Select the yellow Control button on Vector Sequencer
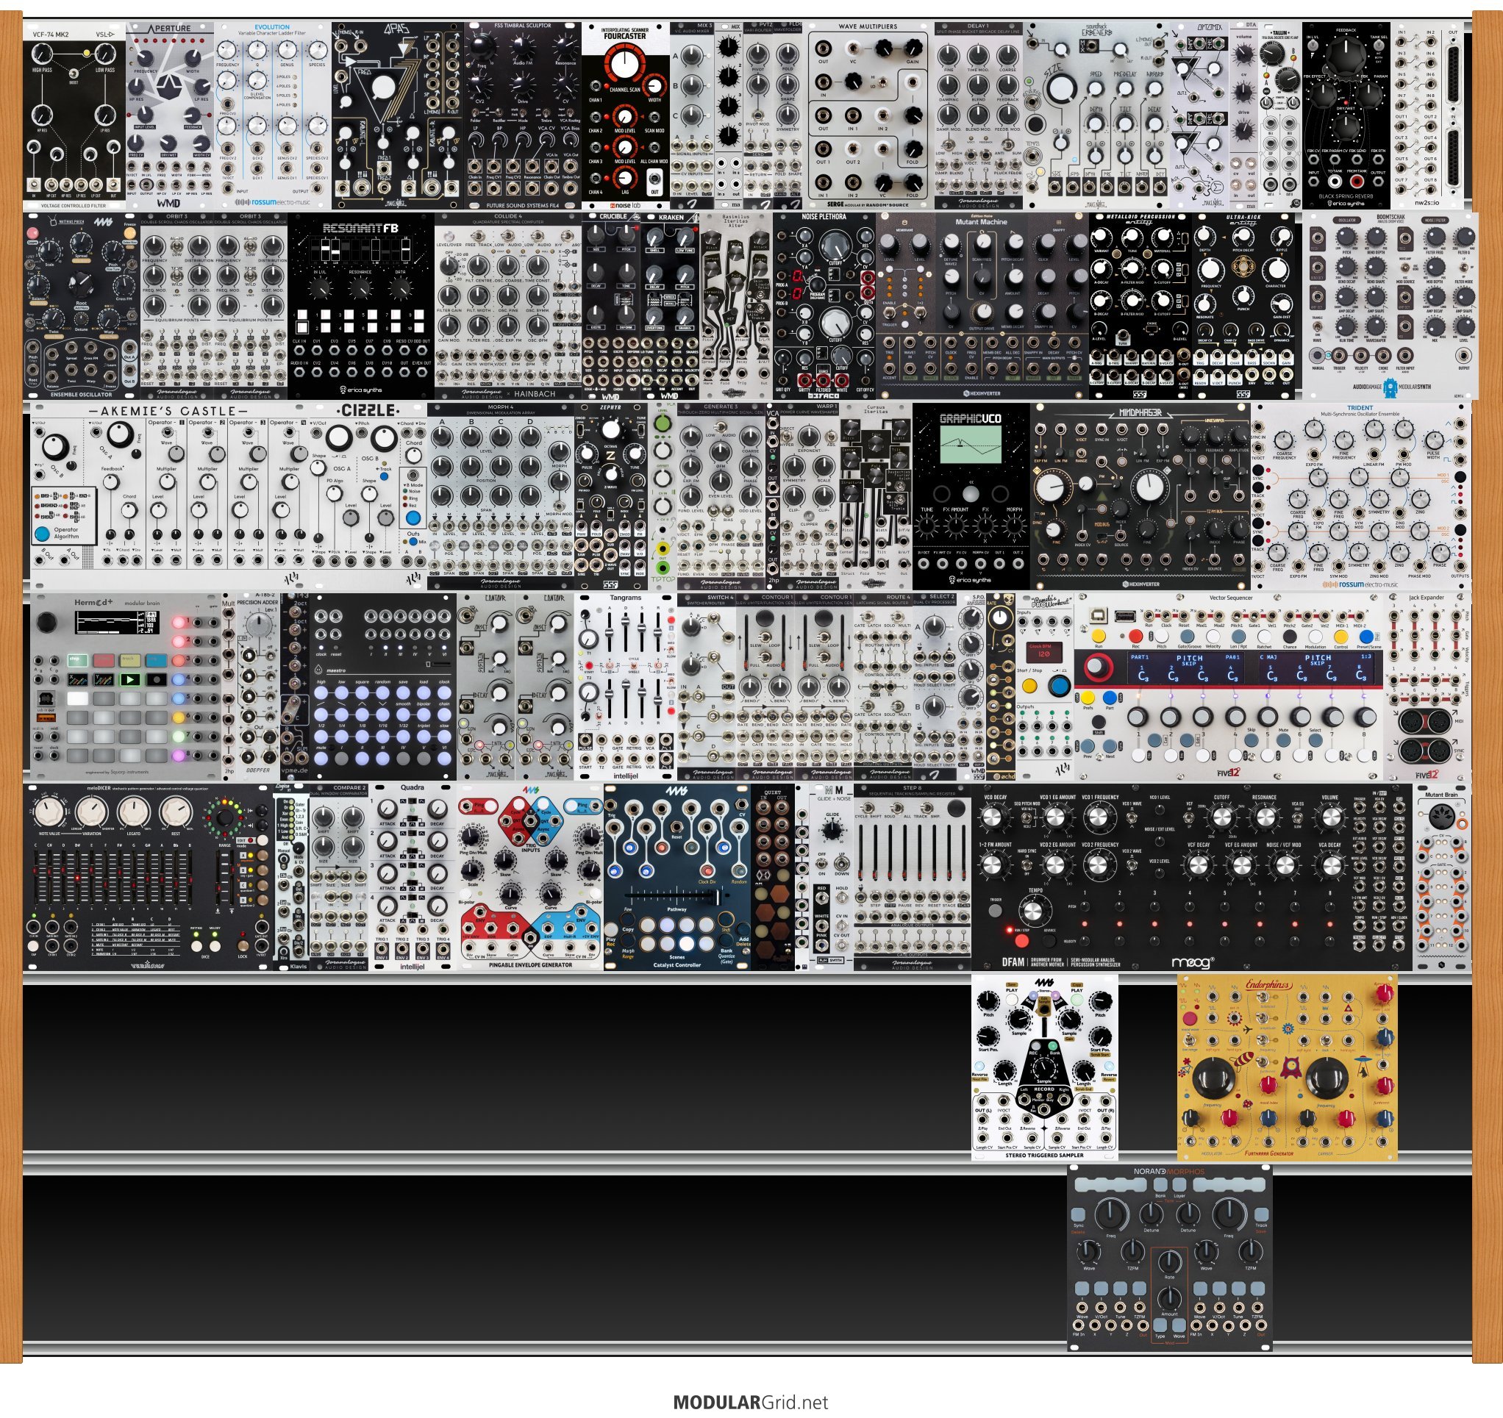 (x=1341, y=637)
